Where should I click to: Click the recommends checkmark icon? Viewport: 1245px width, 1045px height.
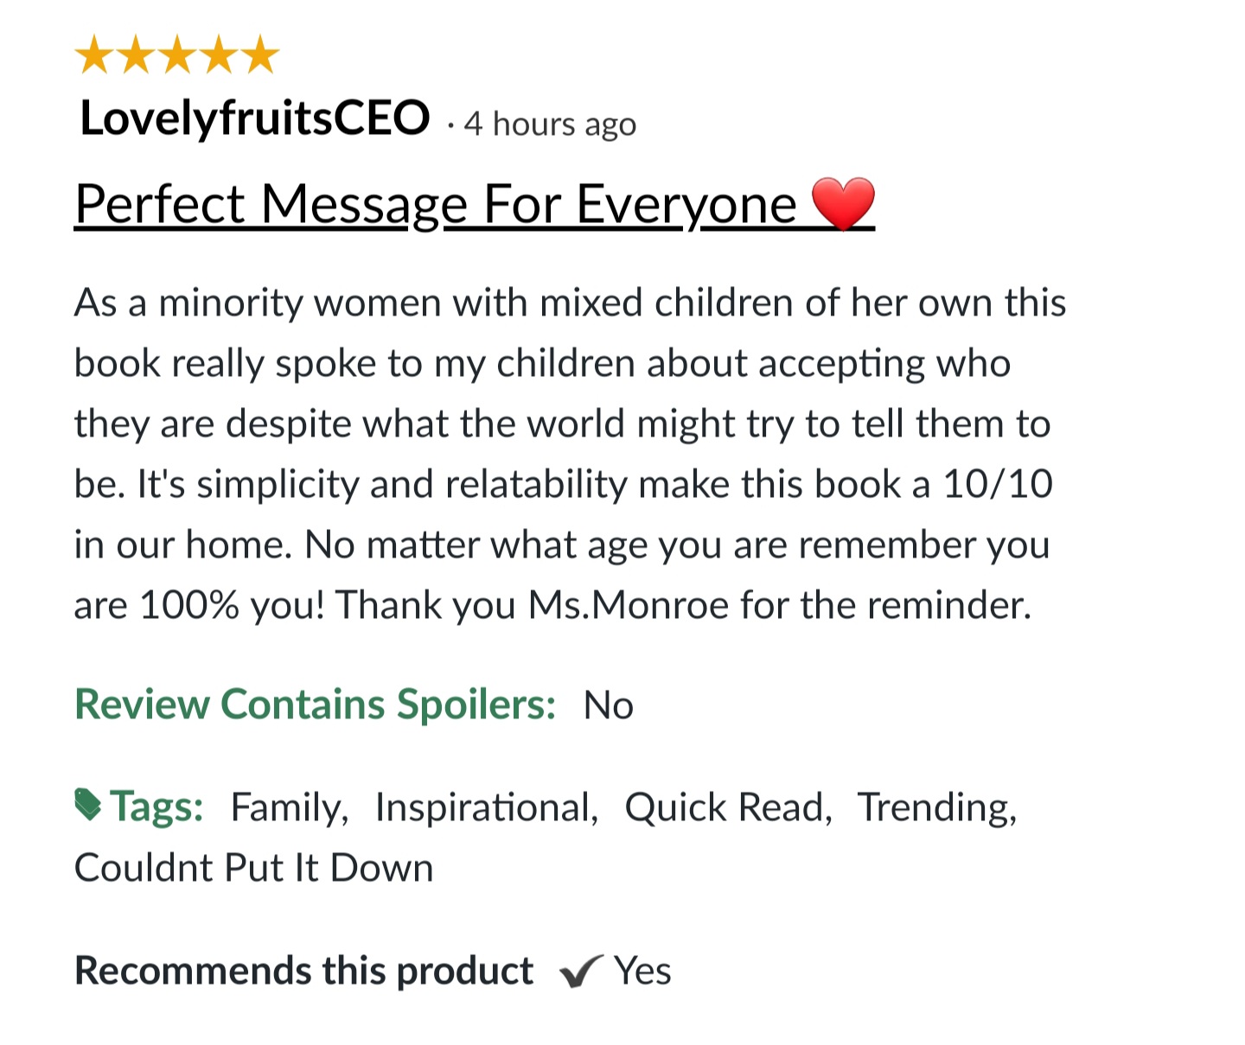coord(580,972)
